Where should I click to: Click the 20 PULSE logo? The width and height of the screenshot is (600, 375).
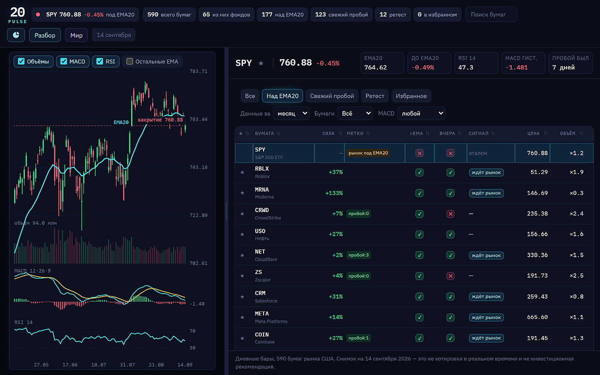(x=18, y=15)
